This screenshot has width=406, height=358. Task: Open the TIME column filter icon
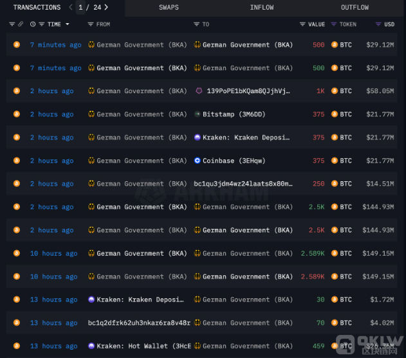(42, 24)
